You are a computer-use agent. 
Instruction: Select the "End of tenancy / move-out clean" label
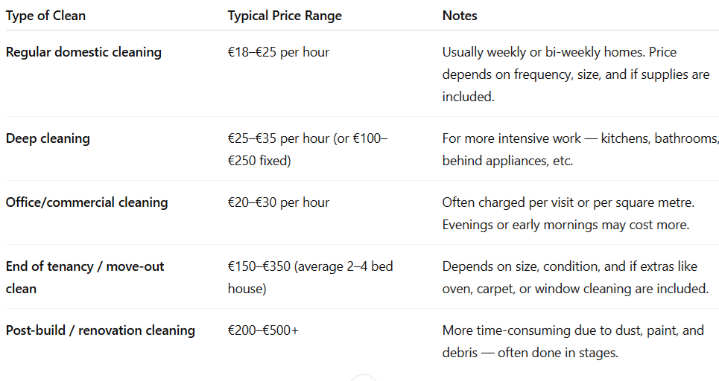click(x=85, y=277)
